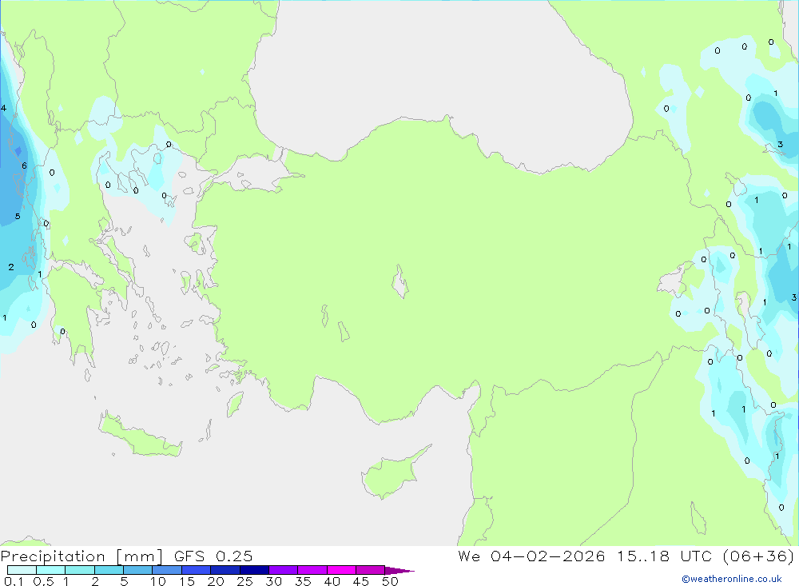Click the 35–40 mm purple legend swatch
The height and width of the screenshot is (586, 799).
(x=312, y=570)
